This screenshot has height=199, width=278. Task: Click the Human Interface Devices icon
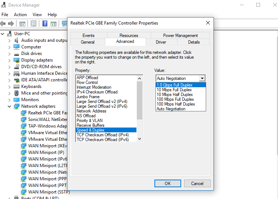pyautogui.click(x=17, y=73)
